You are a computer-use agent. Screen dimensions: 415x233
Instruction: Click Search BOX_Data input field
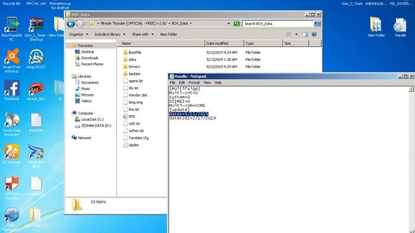pos(278,24)
